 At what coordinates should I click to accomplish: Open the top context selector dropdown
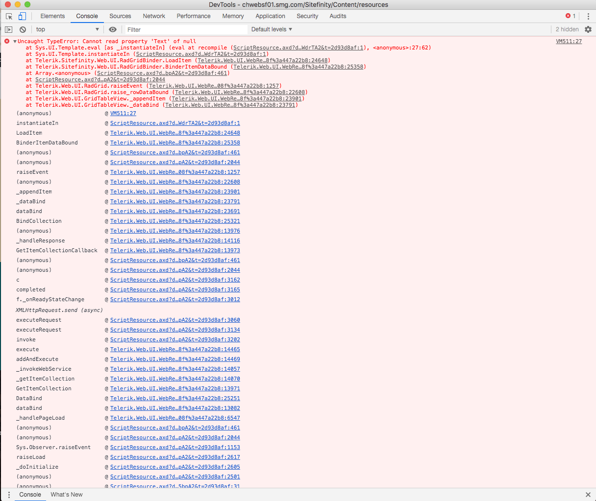pos(67,29)
